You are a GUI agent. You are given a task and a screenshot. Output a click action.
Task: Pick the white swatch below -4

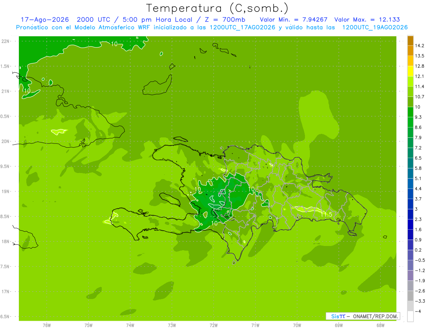(x=410, y=316)
